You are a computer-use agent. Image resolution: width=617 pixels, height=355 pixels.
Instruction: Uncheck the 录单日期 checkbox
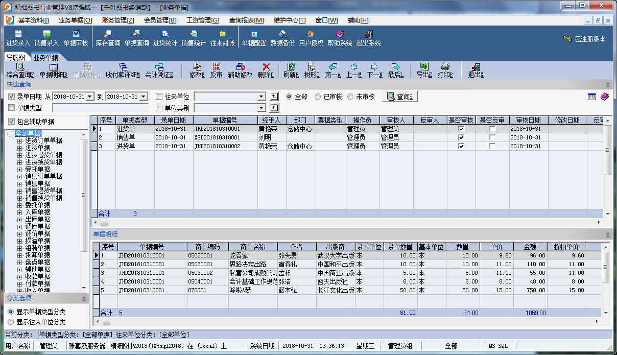[12, 97]
